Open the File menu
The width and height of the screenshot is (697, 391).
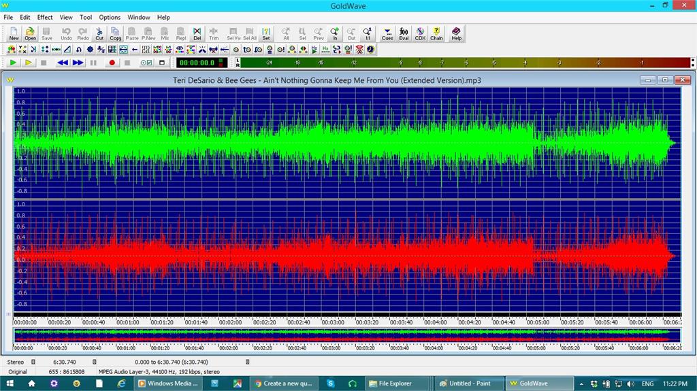point(8,17)
